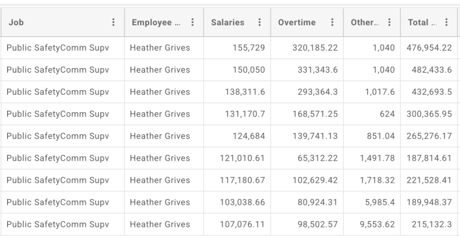Click the overtime cell showing 65,312.22
The image size is (460, 245).
point(307,158)
